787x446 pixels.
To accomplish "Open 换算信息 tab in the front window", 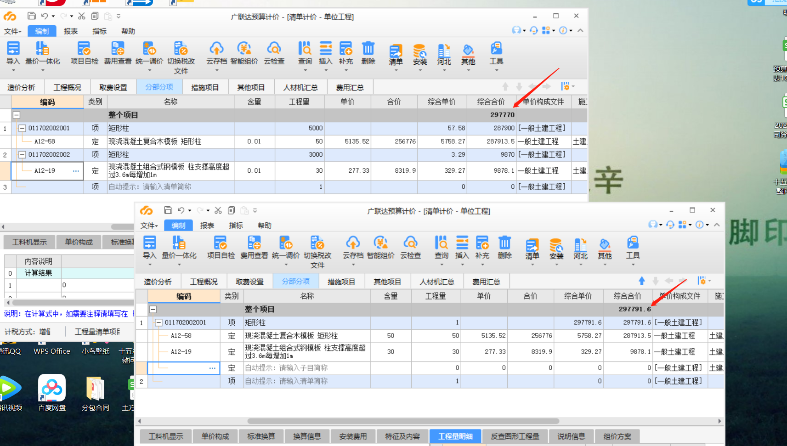I will click(x=307, y=436).
